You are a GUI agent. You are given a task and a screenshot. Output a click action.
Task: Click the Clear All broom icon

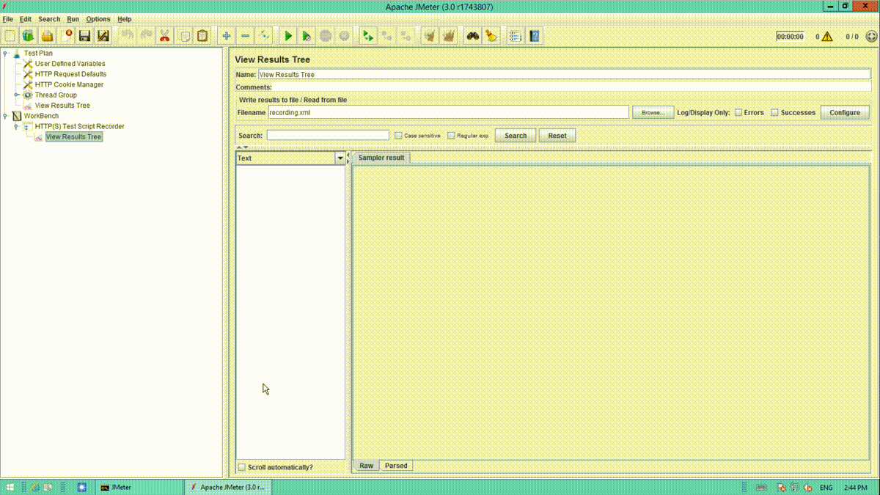[x=448, y=35]
